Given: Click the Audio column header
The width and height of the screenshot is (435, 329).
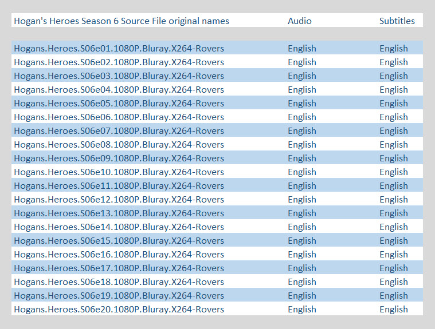Looking at the screenshot, I should (x=300, y=21).
